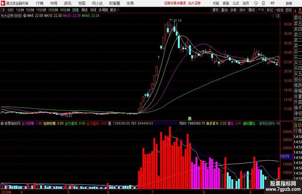Open the indicator dropdown circle next to 光大证券(日线)
302x194 pixels.
[x=25, y=16]
